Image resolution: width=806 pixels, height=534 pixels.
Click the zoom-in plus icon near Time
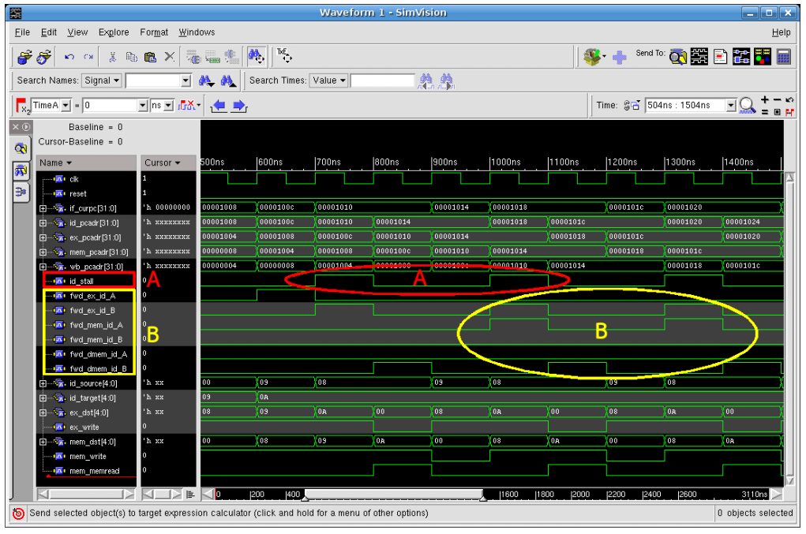(x=763, y=99)
